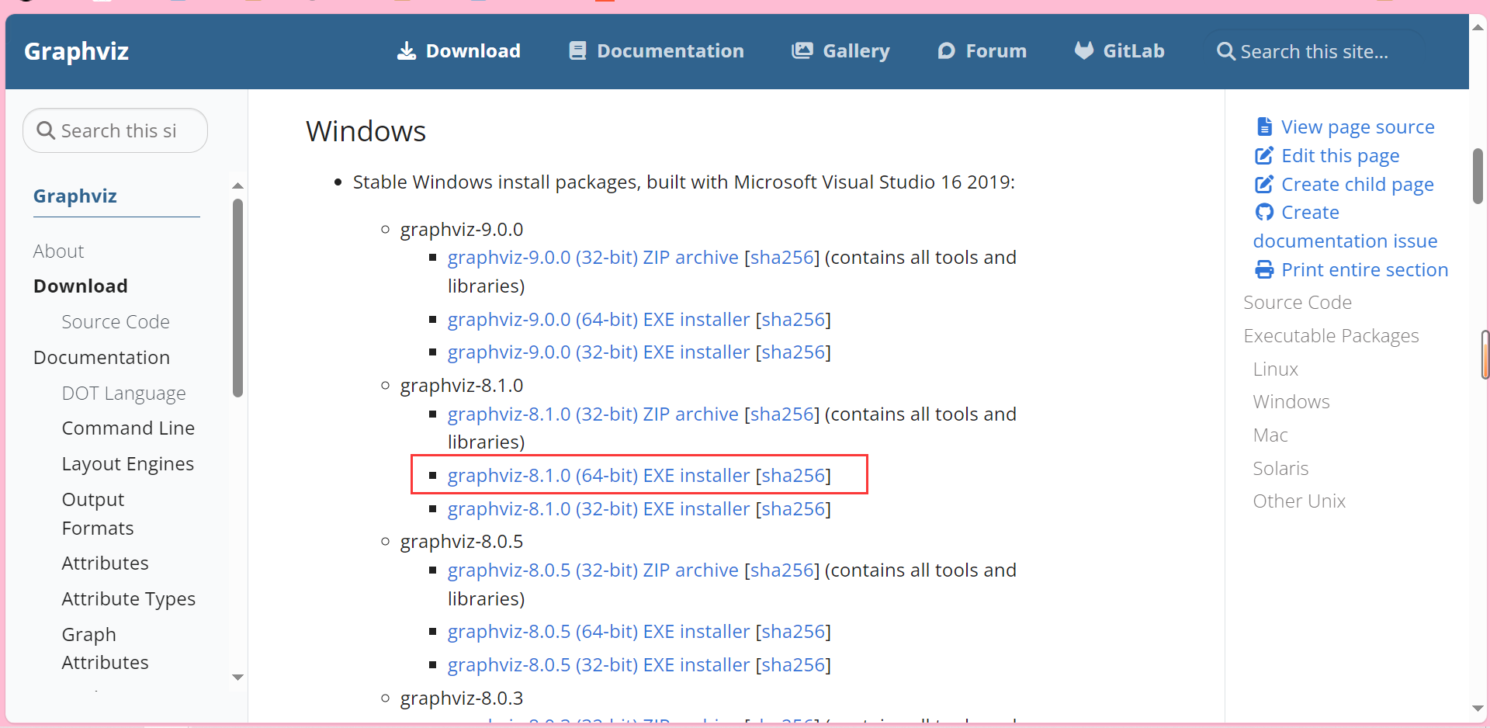
Task: Open the Graphviz home logo text
Action: (76, 51)
